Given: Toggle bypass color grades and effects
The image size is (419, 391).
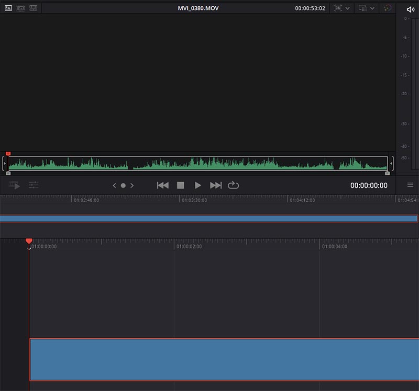Looking at the screenshot, I should click(x=388, y=8).
